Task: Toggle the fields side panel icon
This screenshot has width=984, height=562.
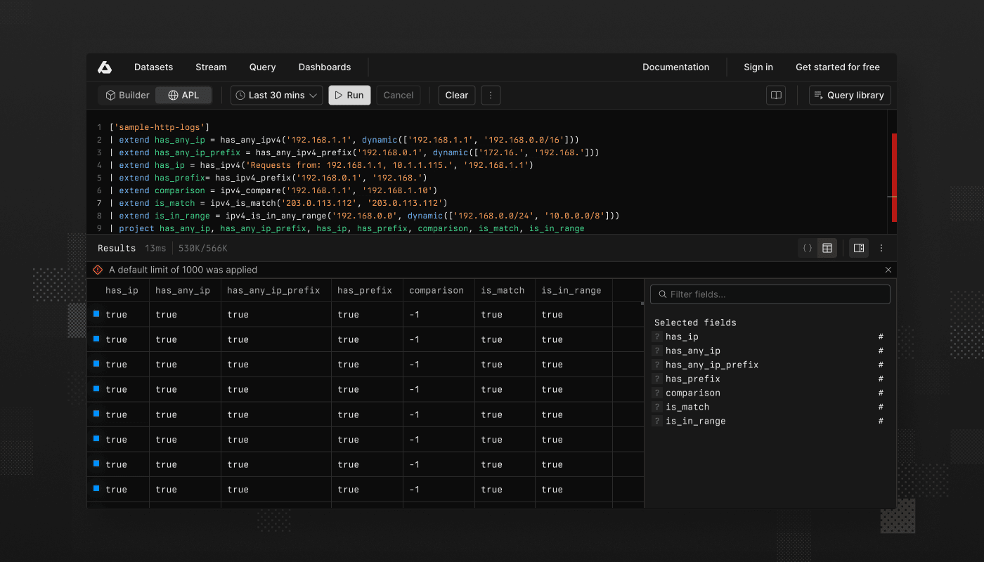Action: pyautogui.click(x=858, y=248)
